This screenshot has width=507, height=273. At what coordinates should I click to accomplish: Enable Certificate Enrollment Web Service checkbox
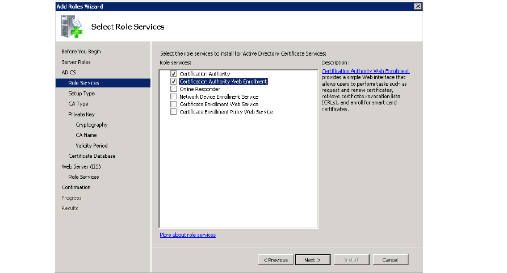(x=174, y=104)
